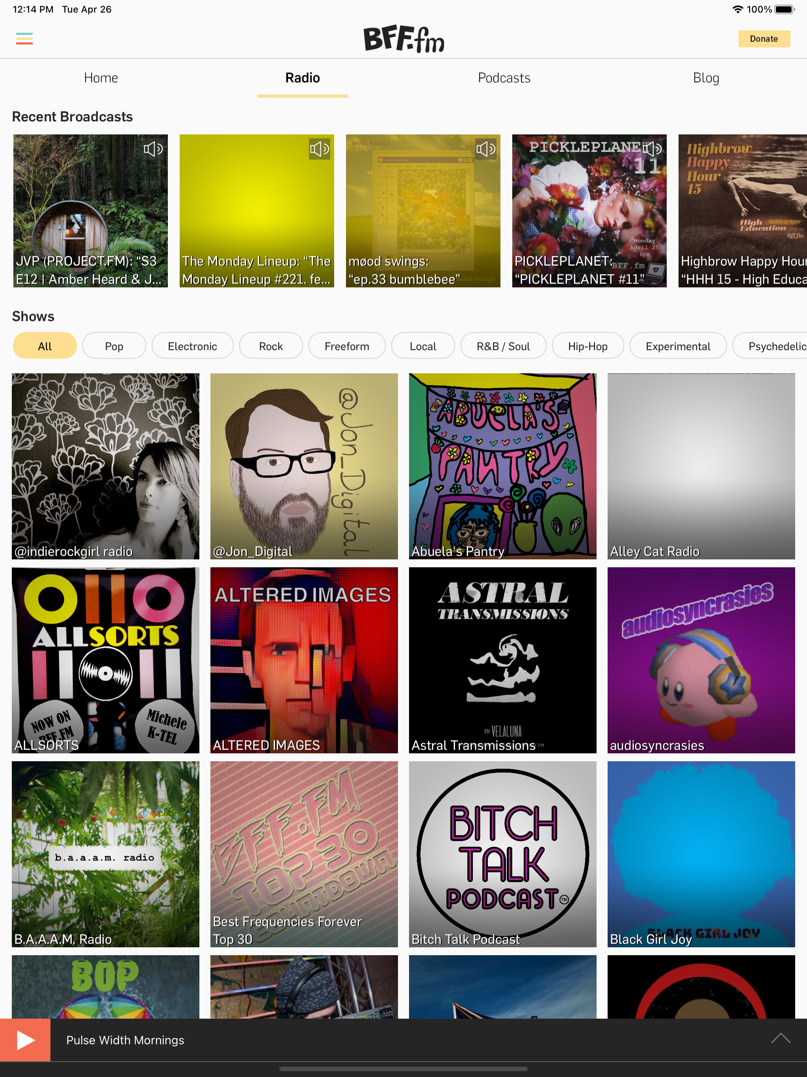
Task: Filter shows by R&B / Soul
Action: point(503,346)
